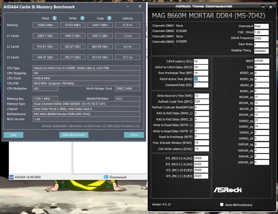Viewport: 278px width, 214px height.
Task: Click the tWRRD_sg field showing 27
Action: 262,121
